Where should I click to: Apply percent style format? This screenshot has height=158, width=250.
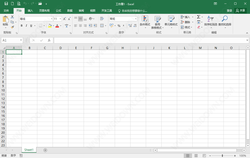(x=119, y=26)
